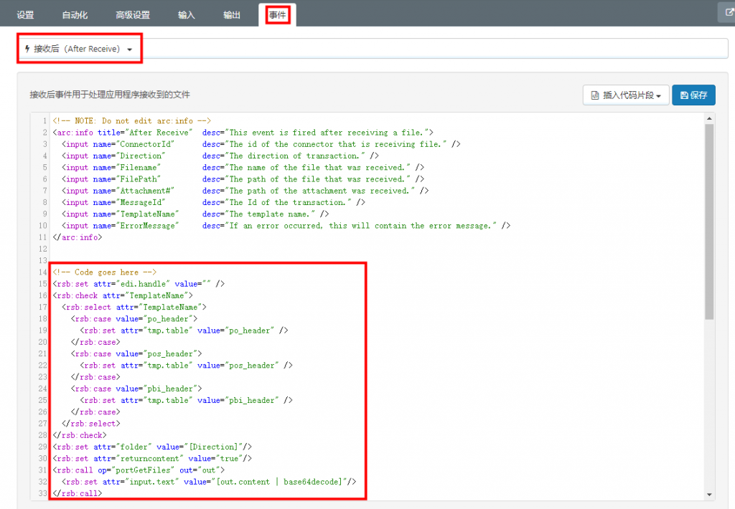Viewport: 735px width, 509px height.
Task: Click the lightning bolt icon beside 接收后
Action: click(28, 49)
